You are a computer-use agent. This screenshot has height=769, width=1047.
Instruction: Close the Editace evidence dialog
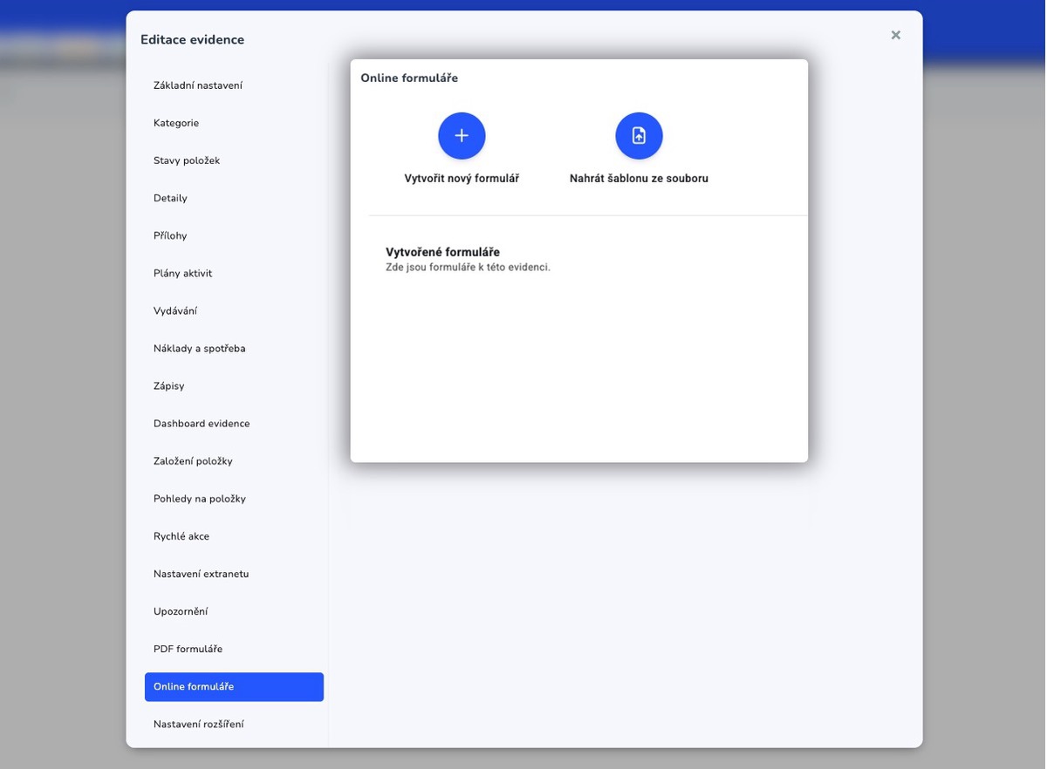coord(895,35)
